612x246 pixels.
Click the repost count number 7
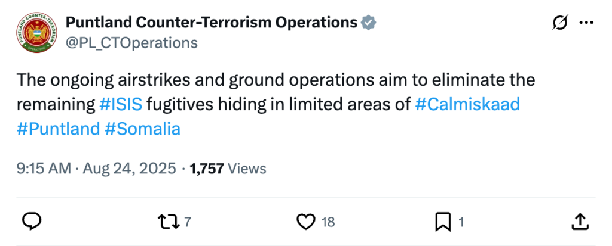[188, 223]
